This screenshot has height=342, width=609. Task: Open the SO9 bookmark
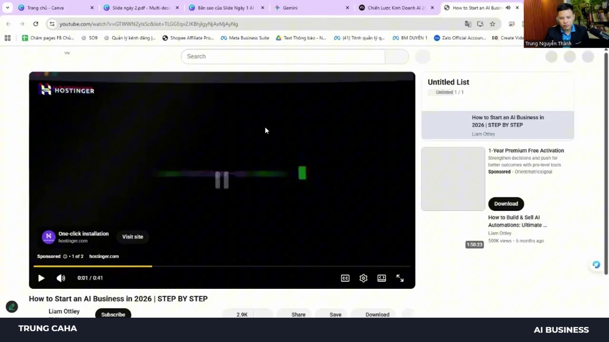coord(89,38)
